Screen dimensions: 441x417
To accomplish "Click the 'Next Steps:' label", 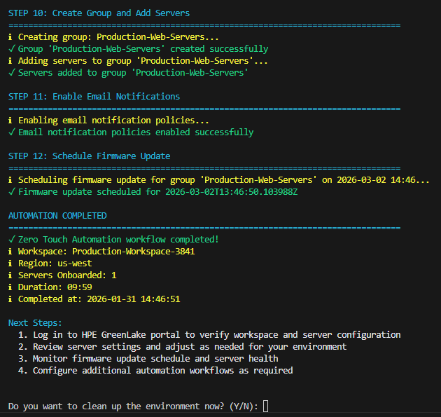I will [35, 323].
